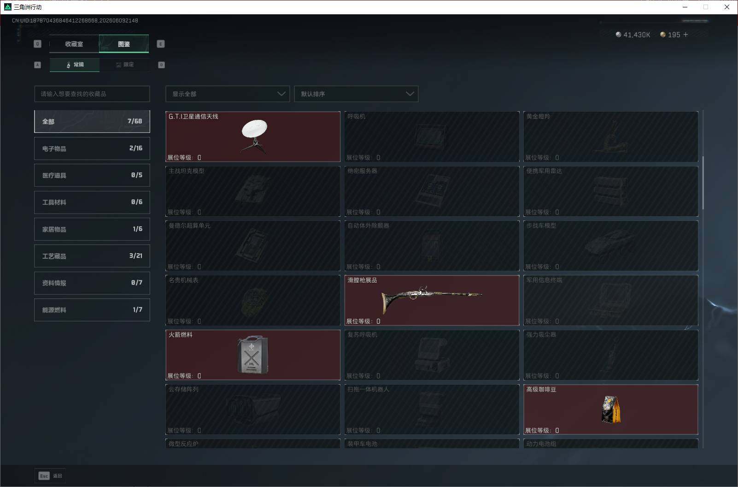
Task: Click the 41,430K coin currency icon
Action: point(618,35)
